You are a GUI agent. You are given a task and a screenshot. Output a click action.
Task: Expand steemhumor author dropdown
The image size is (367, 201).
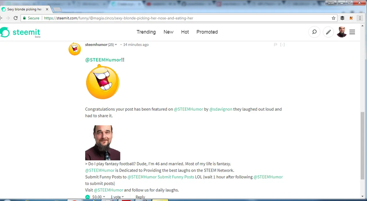[x=116, y=45]
